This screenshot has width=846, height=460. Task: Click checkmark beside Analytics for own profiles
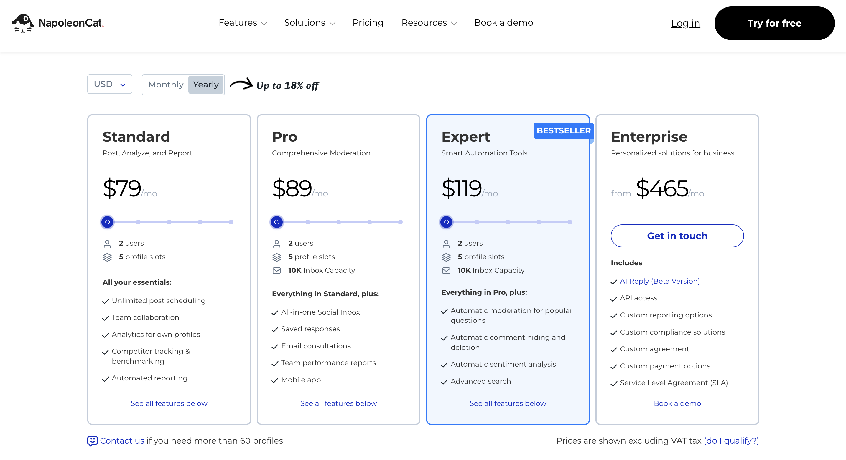coord(106,335)
